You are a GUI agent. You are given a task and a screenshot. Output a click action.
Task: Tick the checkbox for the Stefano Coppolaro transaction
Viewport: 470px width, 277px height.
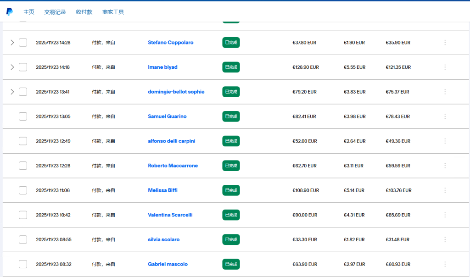[23, 43]
